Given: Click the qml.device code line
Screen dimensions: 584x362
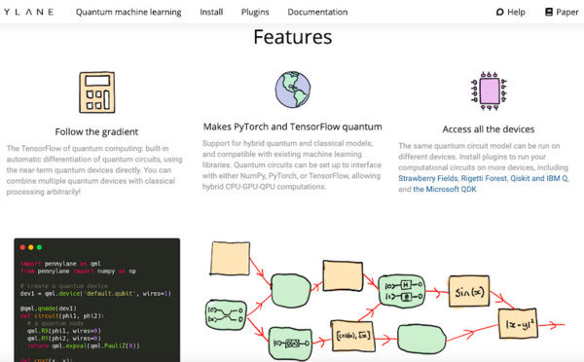Looking at the screenshot, I should [95, 294].
